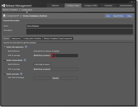Open help for Builds with application
Viewport: 138px width, 107px height.
point(26,47)
